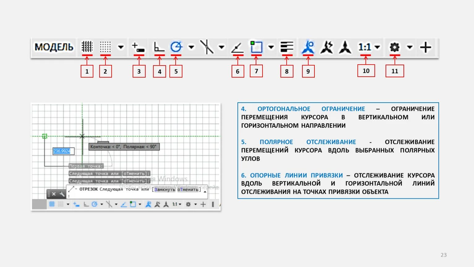Close the command line with X icon
This screenshot has width=474, height=267.
coord(54,194)
